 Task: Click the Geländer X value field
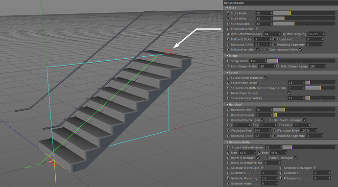[x=270, y=173]
